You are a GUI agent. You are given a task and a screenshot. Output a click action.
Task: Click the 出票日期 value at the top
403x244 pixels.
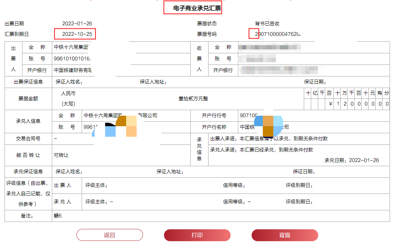[x=77, y=24]
